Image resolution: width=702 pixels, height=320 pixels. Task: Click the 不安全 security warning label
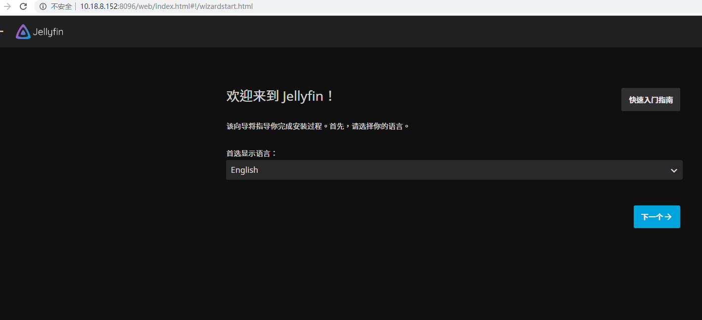[x=61, y=6]
